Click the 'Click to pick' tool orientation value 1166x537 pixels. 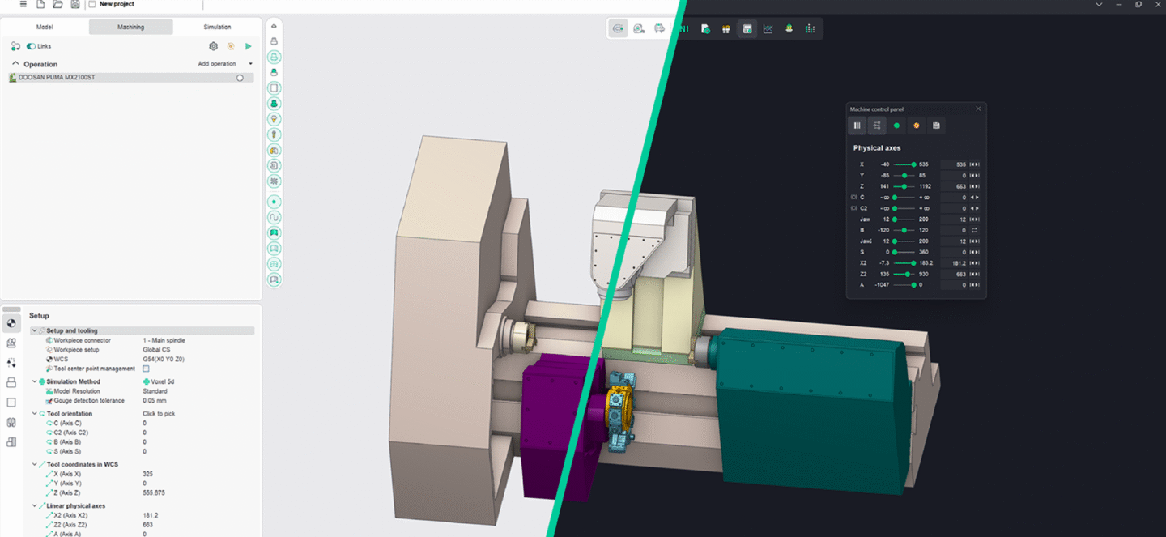[x=159, y=414]
